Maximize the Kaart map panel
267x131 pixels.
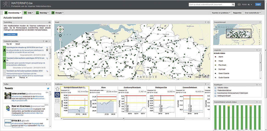point(209,23)
